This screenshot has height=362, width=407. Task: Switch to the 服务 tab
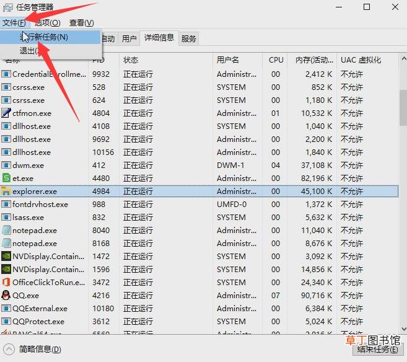pos(189,39)
